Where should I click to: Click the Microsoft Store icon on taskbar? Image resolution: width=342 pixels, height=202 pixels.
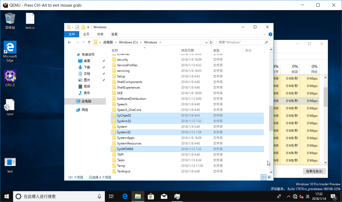click(x=151, y=196)
